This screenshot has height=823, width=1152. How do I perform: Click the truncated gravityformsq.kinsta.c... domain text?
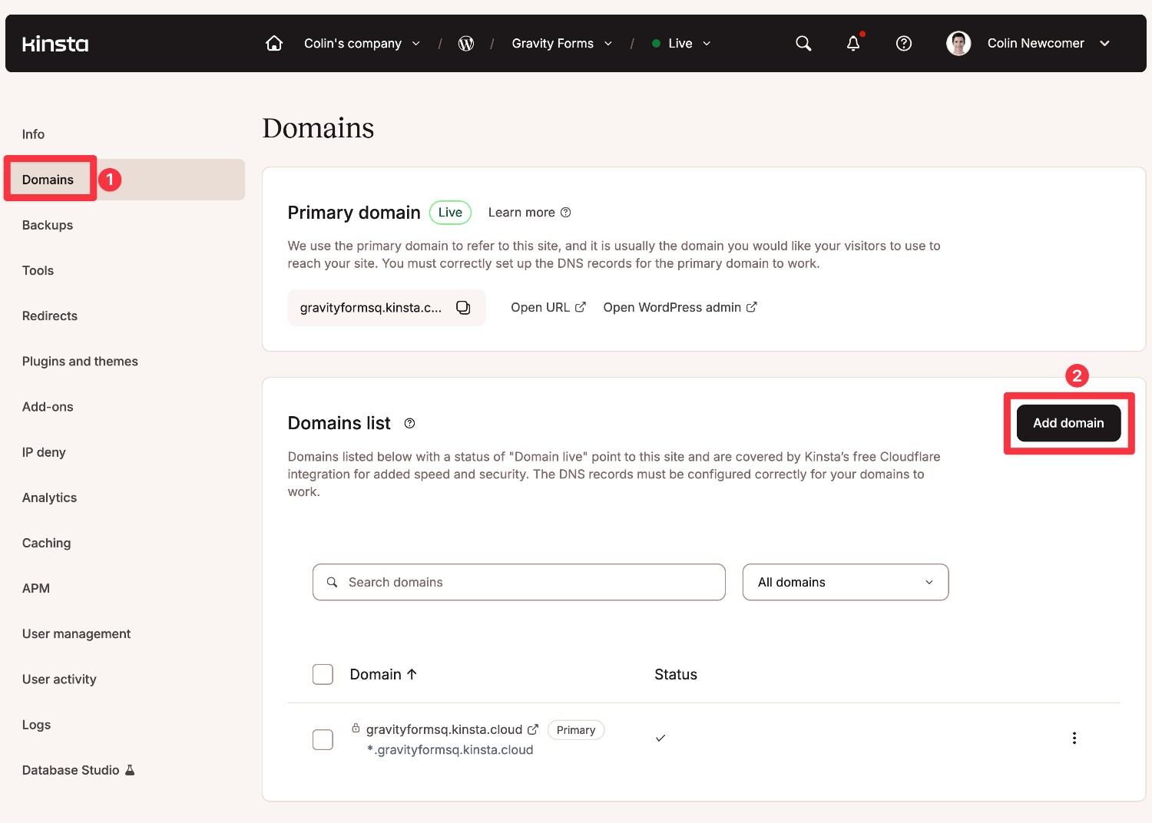coord(371,308)
